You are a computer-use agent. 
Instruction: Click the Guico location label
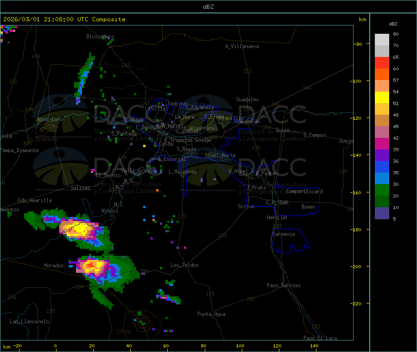point(283,130)
